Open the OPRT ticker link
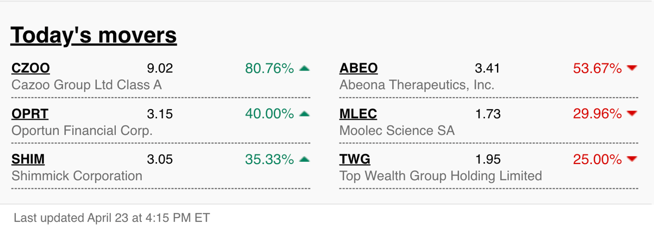Screen dimensions: 654x232 (30, 114)
